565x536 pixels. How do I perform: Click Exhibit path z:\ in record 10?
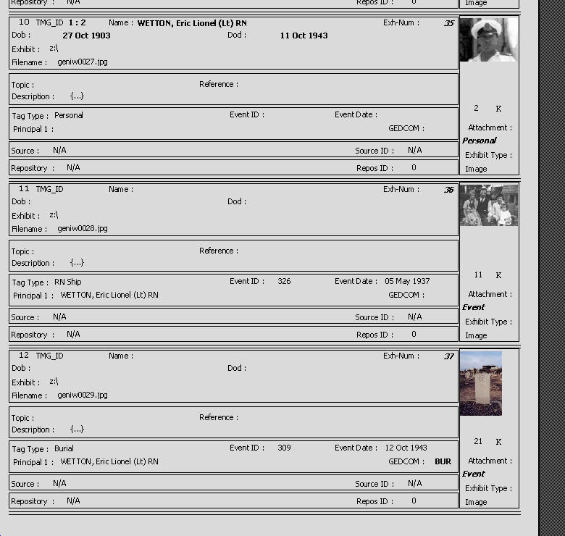pyautogui.click(x=54, y=49)
